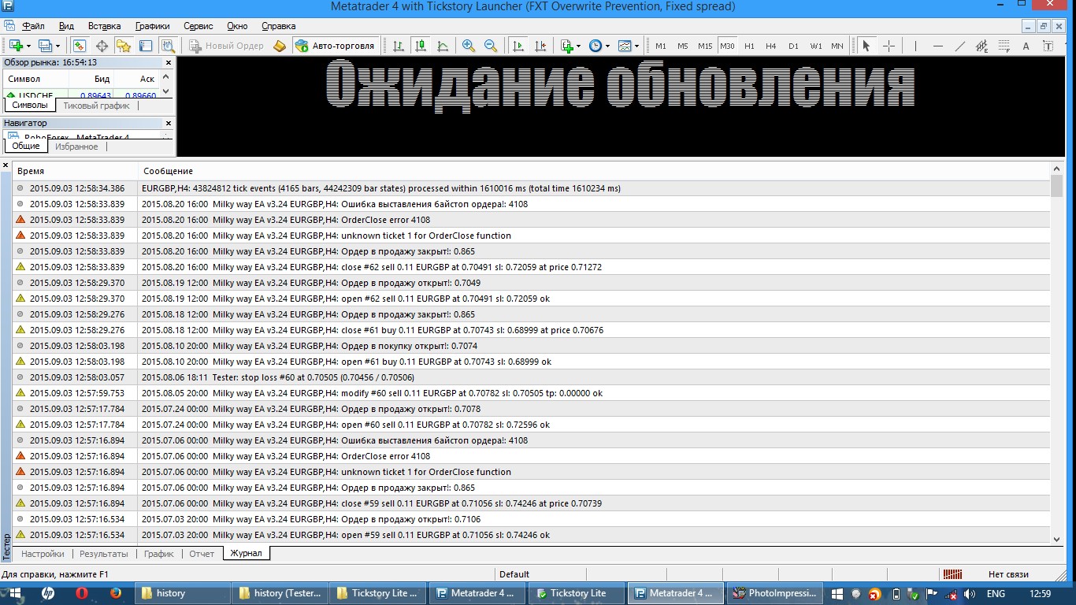Open the Избранное navigator tab
The height and width of the screenshot is (605, 1076).
76,147
